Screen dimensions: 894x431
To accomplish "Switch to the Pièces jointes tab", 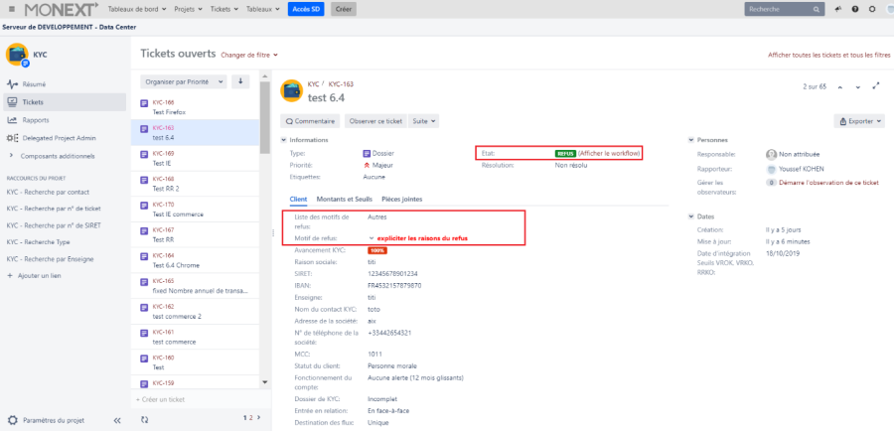I will [x=401, y=200].
